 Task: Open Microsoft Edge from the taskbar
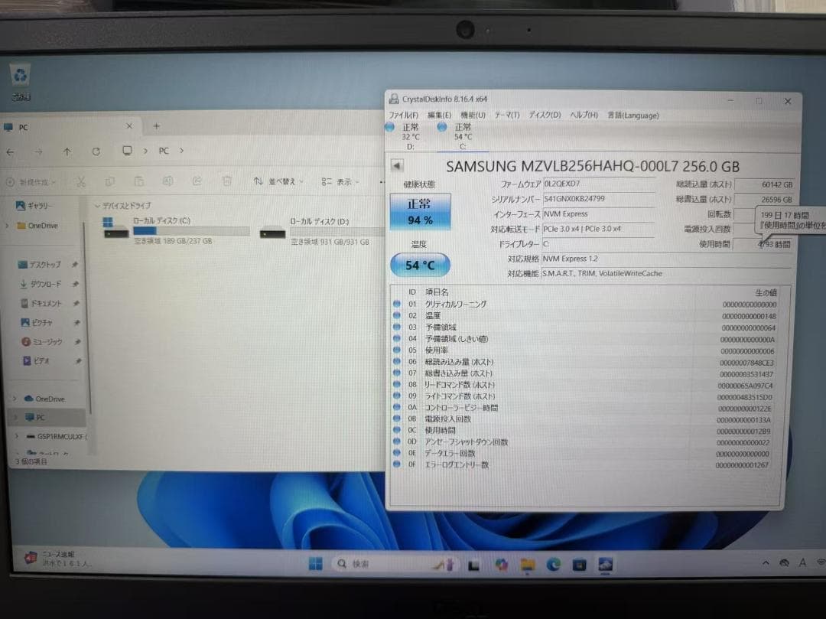553,564
